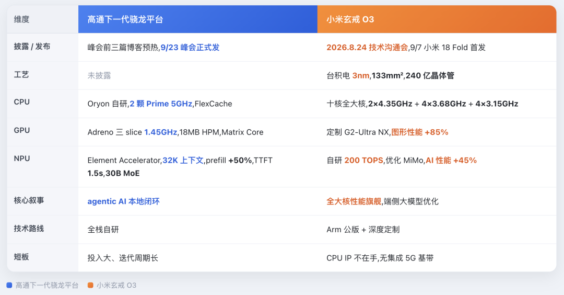Click the blue legend swatch for 高通下一代骁龙平台
Screen dimensions: 564x295
pyautogui.click(x=9, y=285)
